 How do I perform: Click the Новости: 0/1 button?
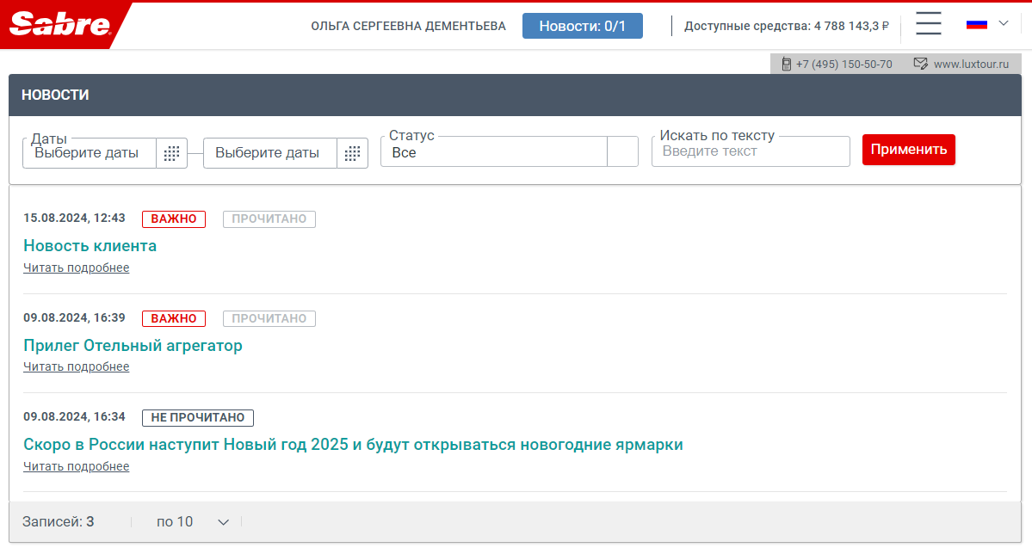(582, 26)
